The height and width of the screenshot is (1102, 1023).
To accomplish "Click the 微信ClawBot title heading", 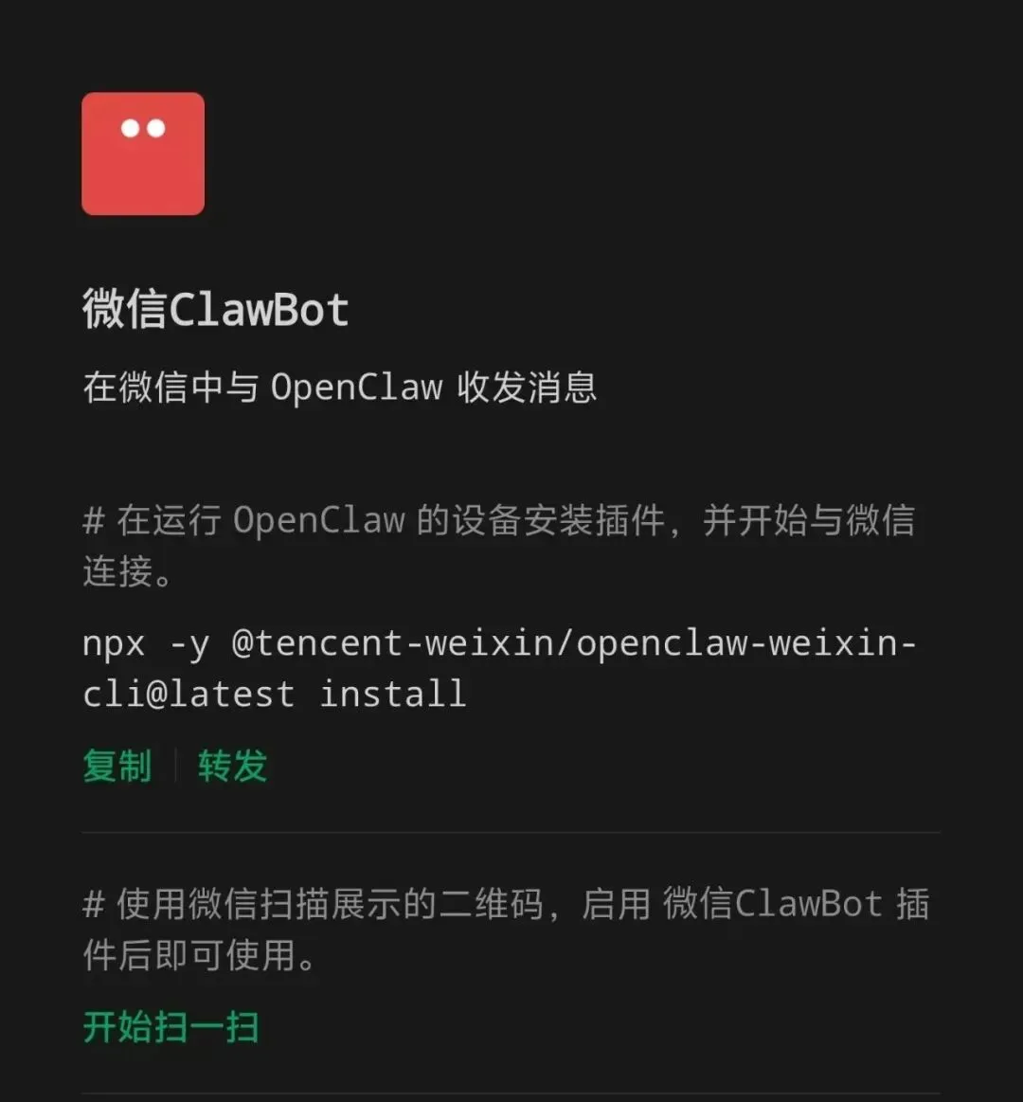I will pos(216,309).
